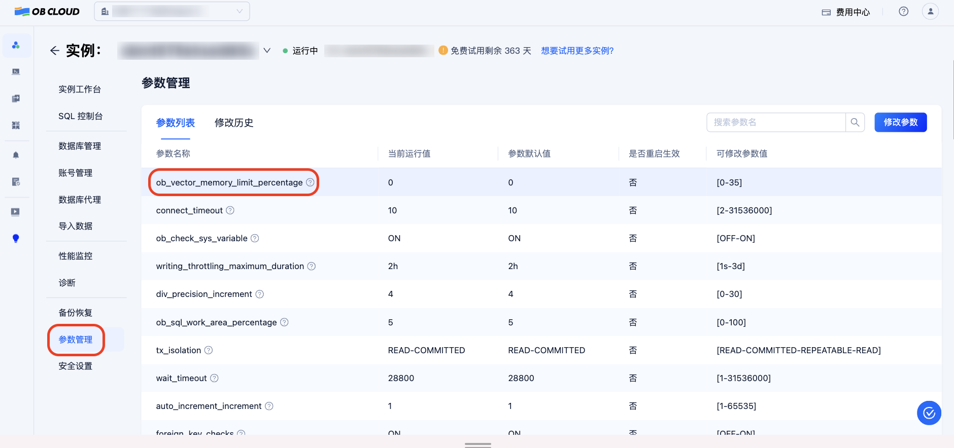Image resolution: width=954 pixels, height=448 pixels.
Task: Switch to the 修改历史 tab
Action: click(x=233, y=123)
